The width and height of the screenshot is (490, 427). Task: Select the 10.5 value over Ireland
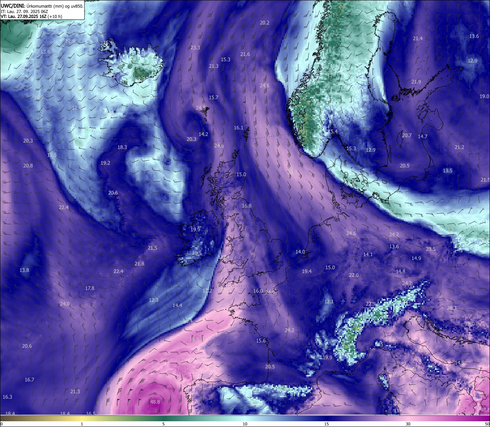click(197, 253)
